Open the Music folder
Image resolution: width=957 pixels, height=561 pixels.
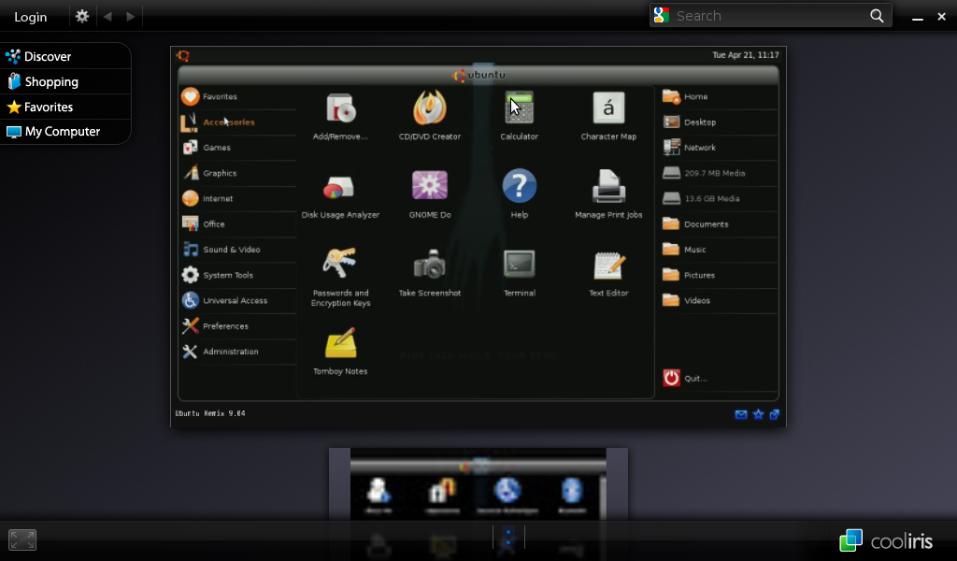[719, 250]
